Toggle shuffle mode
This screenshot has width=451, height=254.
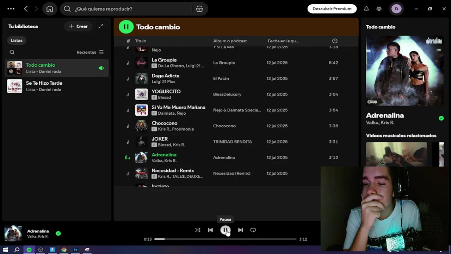click(x=198, y=230)
